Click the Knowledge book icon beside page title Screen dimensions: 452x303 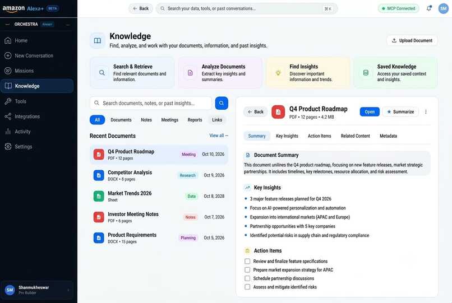point(98,41)
